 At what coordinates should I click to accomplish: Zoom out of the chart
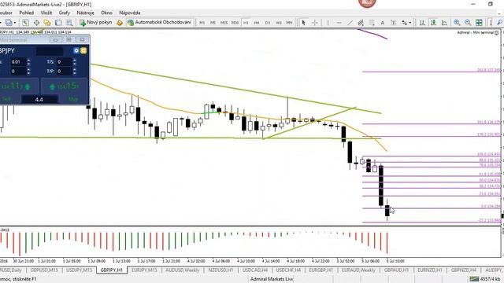(x=468, y=23)
